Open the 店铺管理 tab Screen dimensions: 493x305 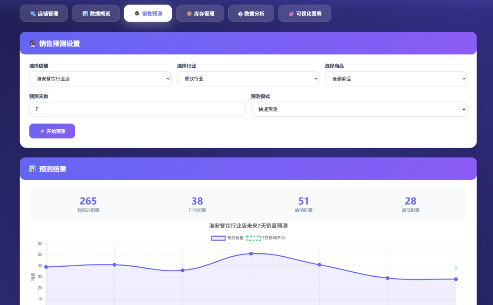coord(44,14)
